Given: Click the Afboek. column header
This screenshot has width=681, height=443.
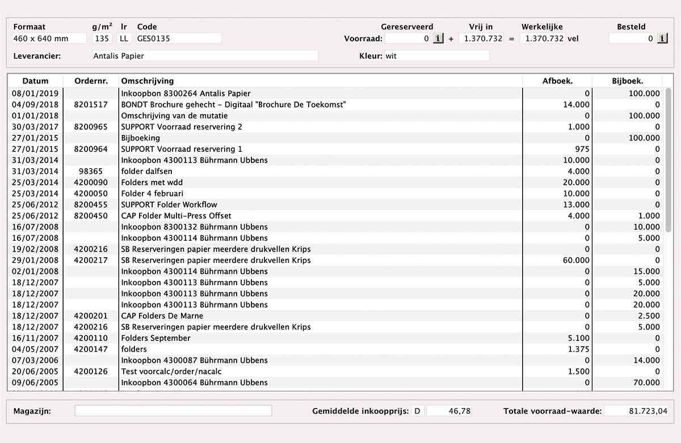Looking at the screenshot, I should (557, 81).
